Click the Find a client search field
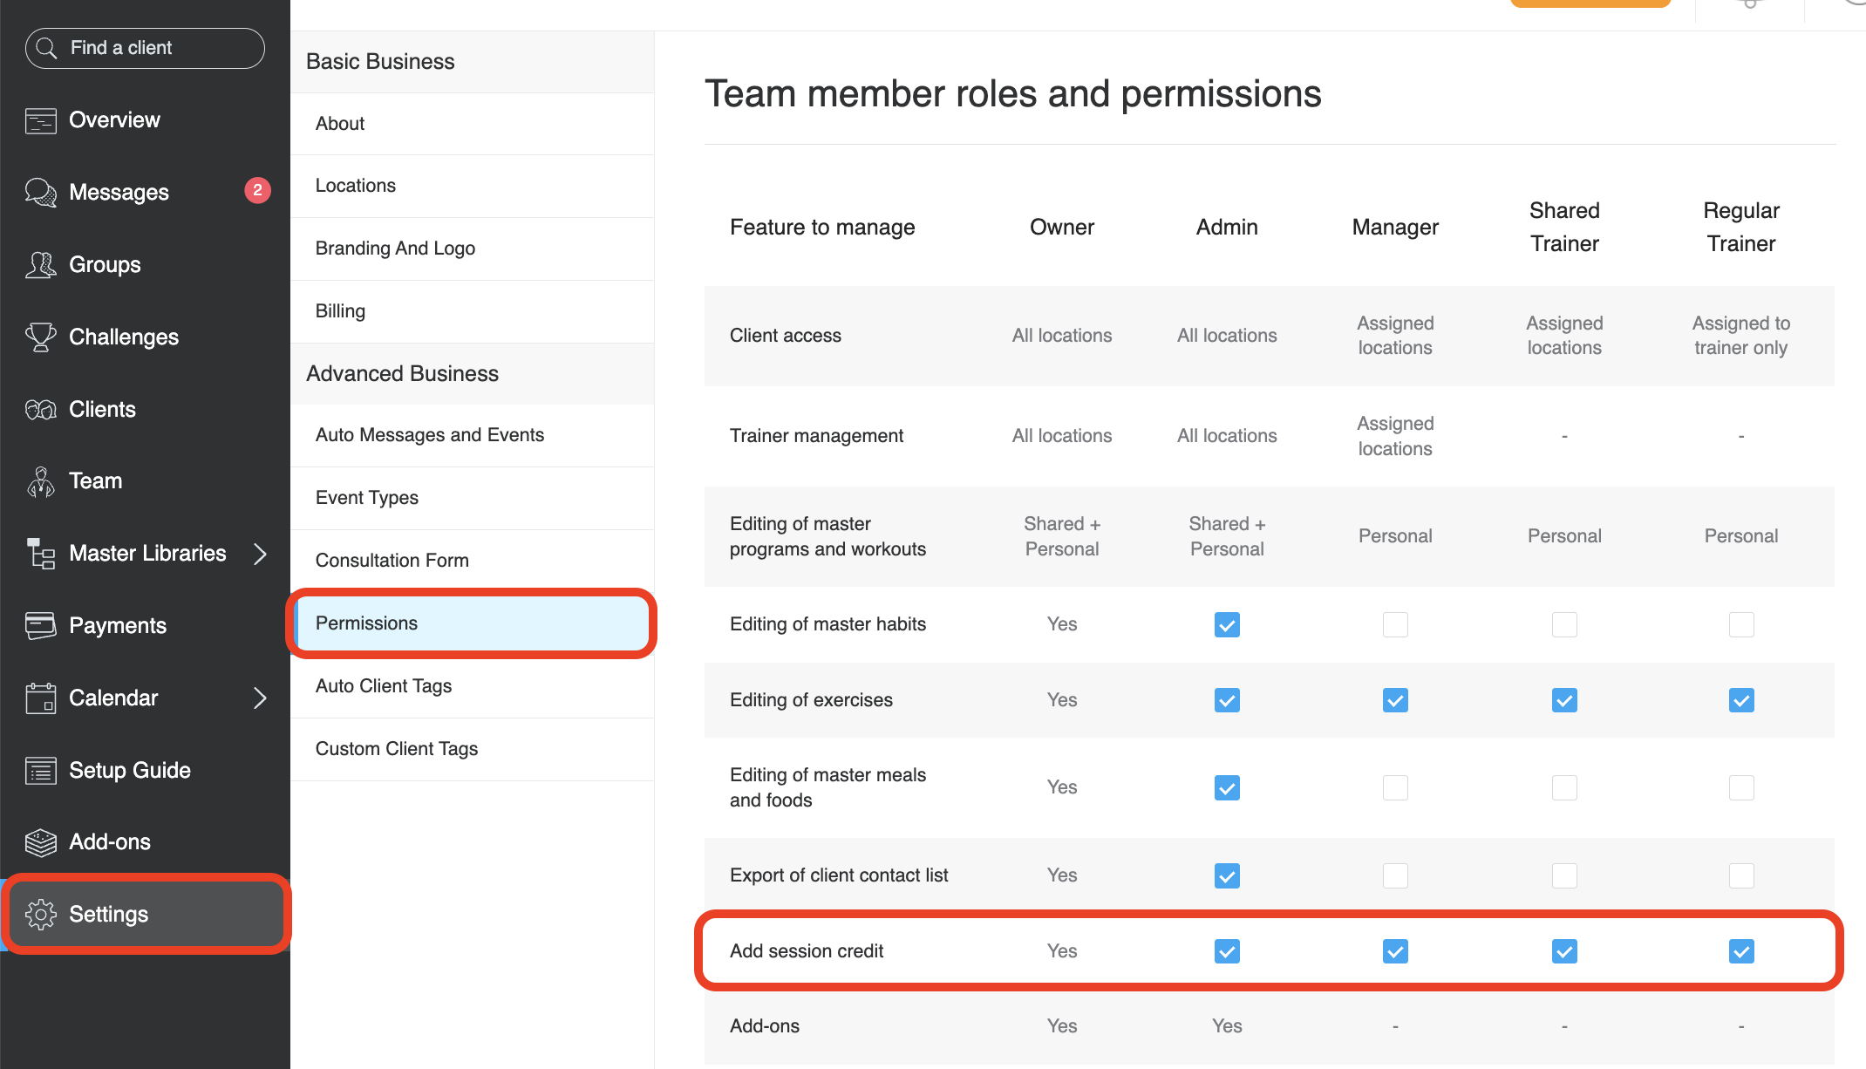 pyautogui.click(x=146, y=48)
